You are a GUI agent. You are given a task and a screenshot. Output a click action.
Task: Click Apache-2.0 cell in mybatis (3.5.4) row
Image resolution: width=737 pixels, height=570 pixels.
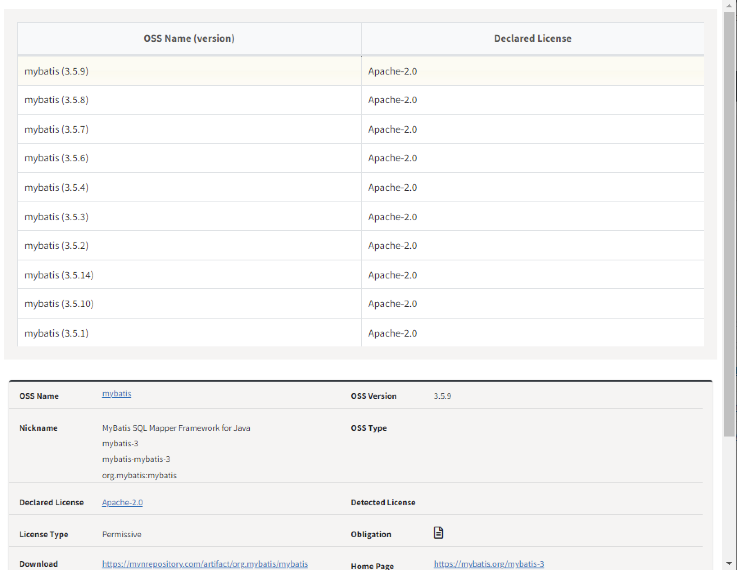pos(533,188)
